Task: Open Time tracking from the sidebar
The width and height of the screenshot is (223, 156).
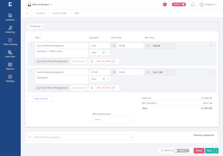Action: [x=10, y=42]
